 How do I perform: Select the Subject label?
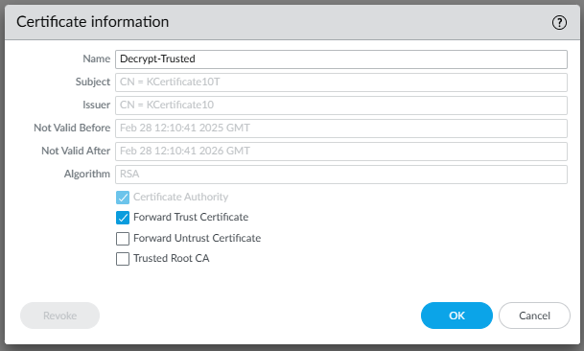coord(93,82)
